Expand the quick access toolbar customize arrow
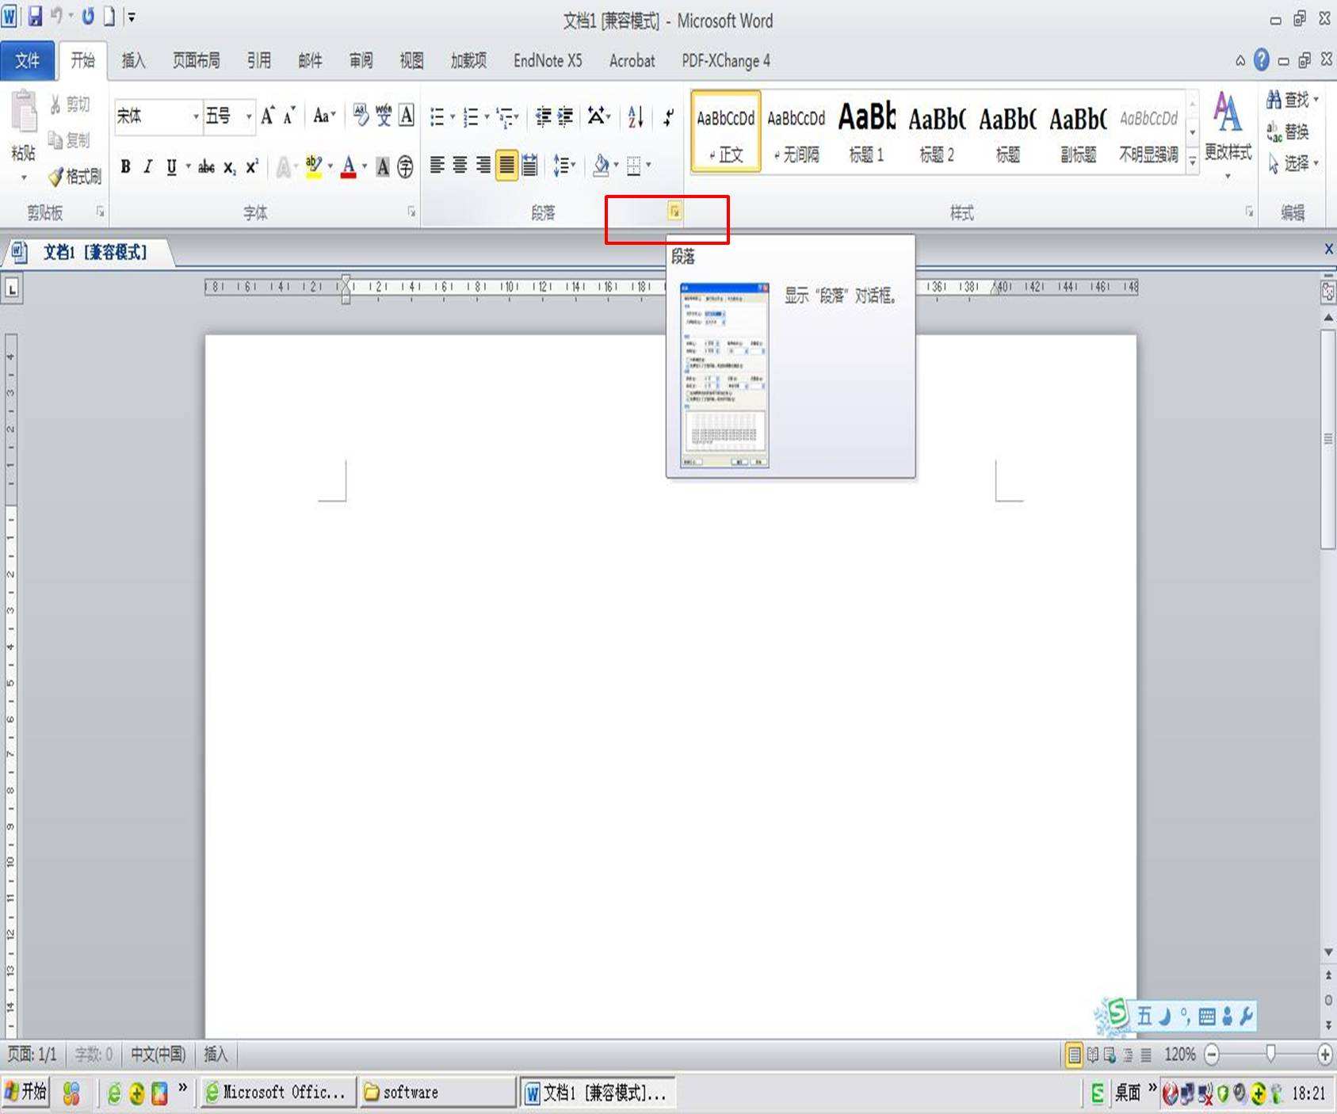This screenshot has width=1337, height=1114. (x=132, y=16)
